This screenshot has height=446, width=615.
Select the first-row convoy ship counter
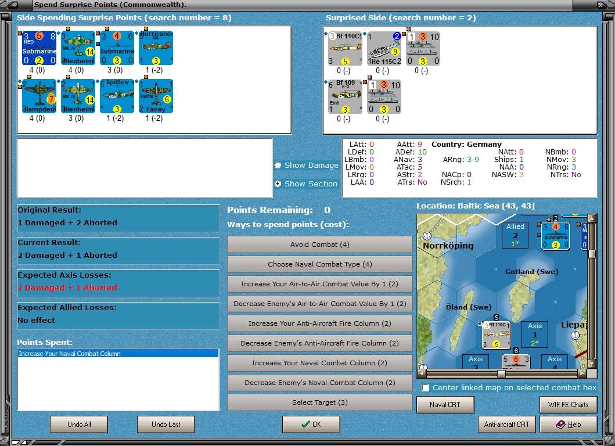(x=423, y=49)
